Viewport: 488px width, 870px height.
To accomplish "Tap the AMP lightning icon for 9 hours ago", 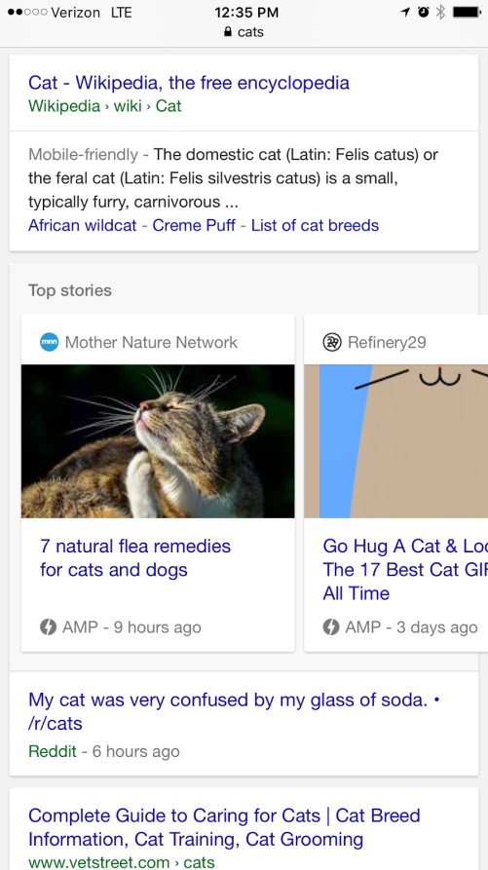I will click(49, 627).
